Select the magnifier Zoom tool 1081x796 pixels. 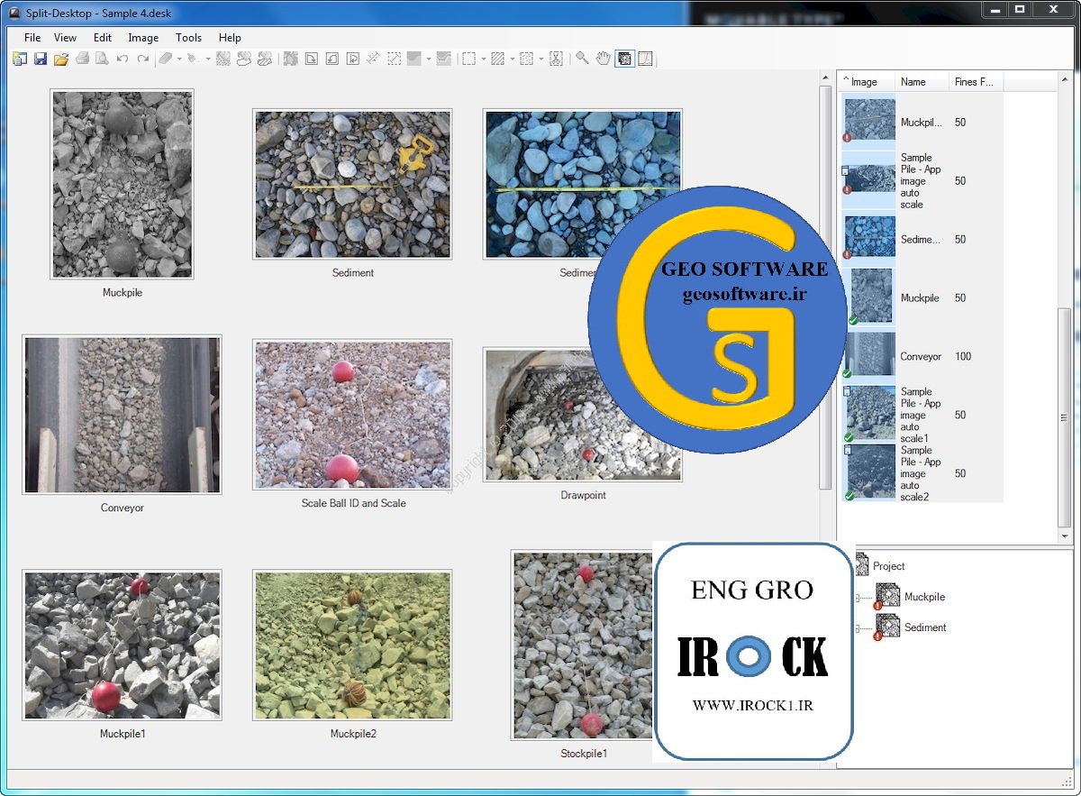click(x=582, y=59)
